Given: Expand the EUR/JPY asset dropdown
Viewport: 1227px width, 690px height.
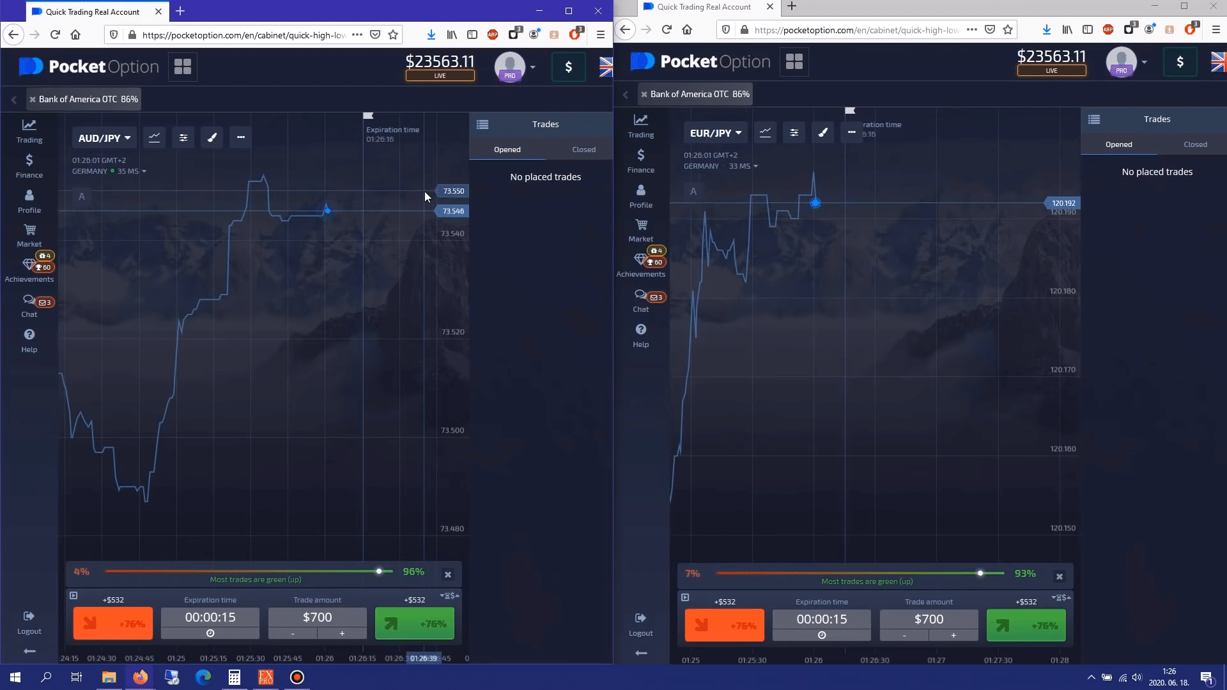Looking at the screenshot, I should tap(716, 133).
